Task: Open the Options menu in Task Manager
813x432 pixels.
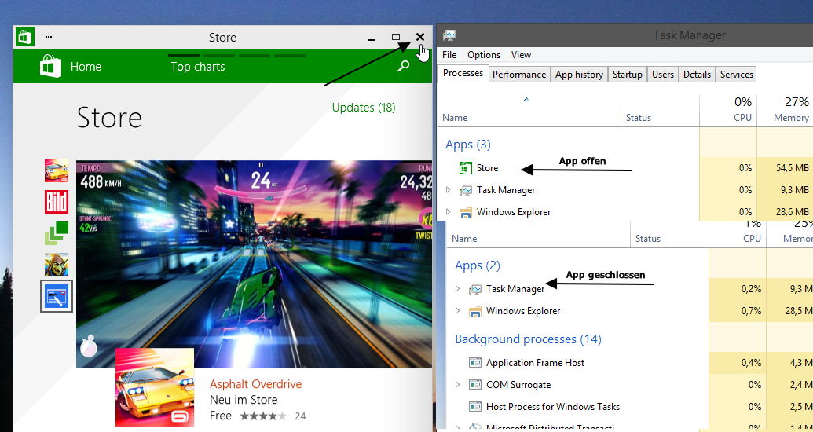Action: [484, 54]
